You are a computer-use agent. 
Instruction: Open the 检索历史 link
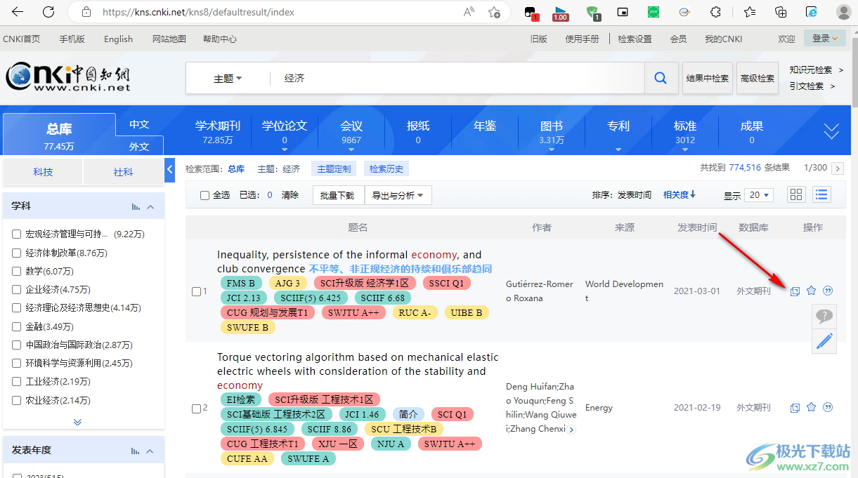click(x=386, y=168)
